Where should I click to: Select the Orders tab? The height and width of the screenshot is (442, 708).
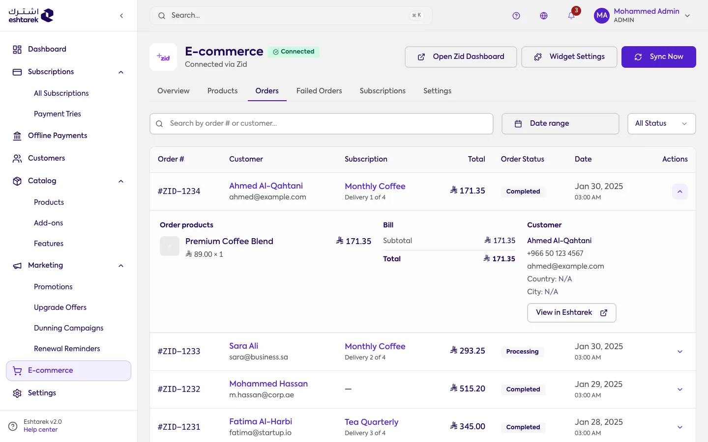pos(267,91)
